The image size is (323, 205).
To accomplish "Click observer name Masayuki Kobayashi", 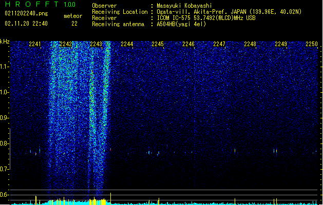I will coord(184,6).
